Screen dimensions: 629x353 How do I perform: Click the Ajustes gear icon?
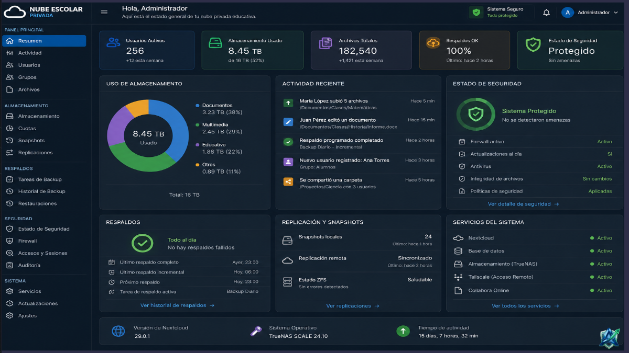click(9, 316)
